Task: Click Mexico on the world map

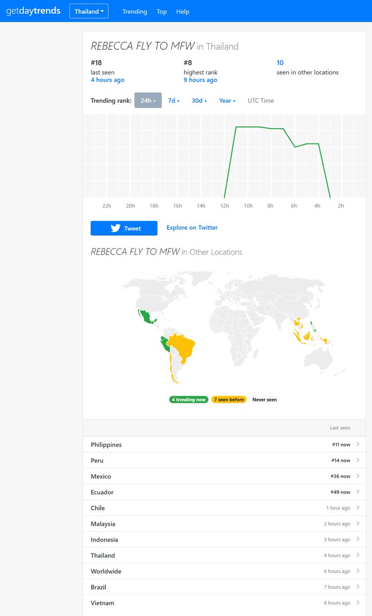Action: click(148, 318)
